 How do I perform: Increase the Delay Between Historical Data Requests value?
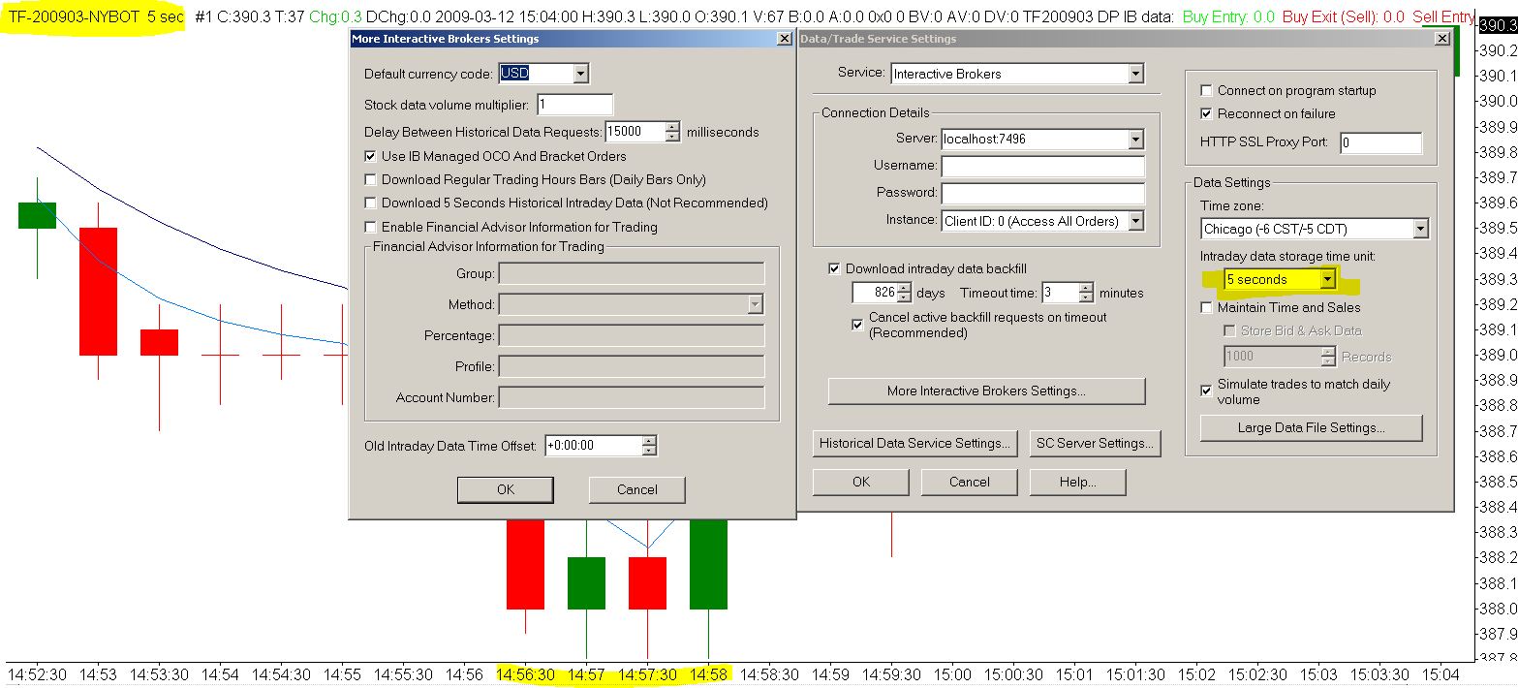[672, 127]
